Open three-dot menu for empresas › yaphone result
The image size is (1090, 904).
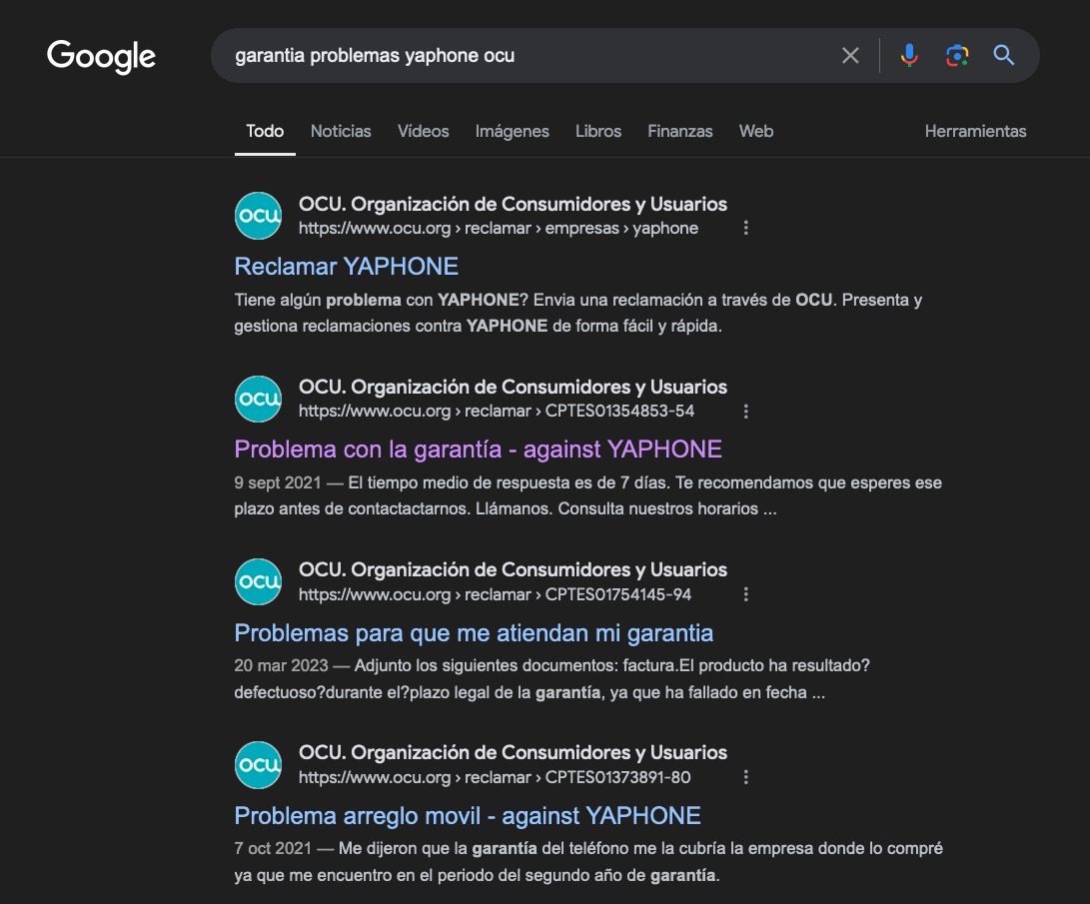click(746, 228)
